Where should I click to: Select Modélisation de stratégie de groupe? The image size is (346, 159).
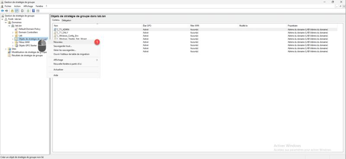coord(29,52)
